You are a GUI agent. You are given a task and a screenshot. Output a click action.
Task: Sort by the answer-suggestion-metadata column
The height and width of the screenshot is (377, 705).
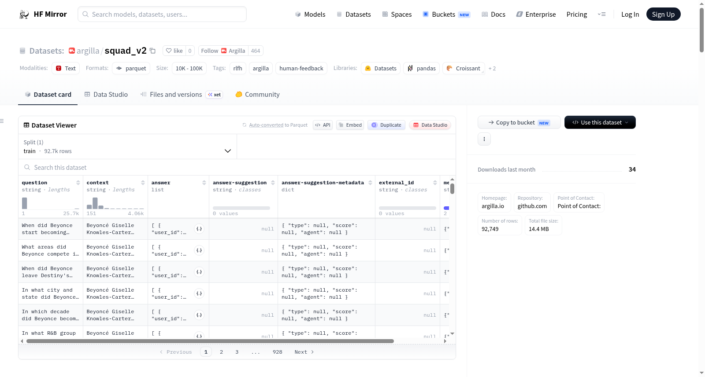(370, 183)
